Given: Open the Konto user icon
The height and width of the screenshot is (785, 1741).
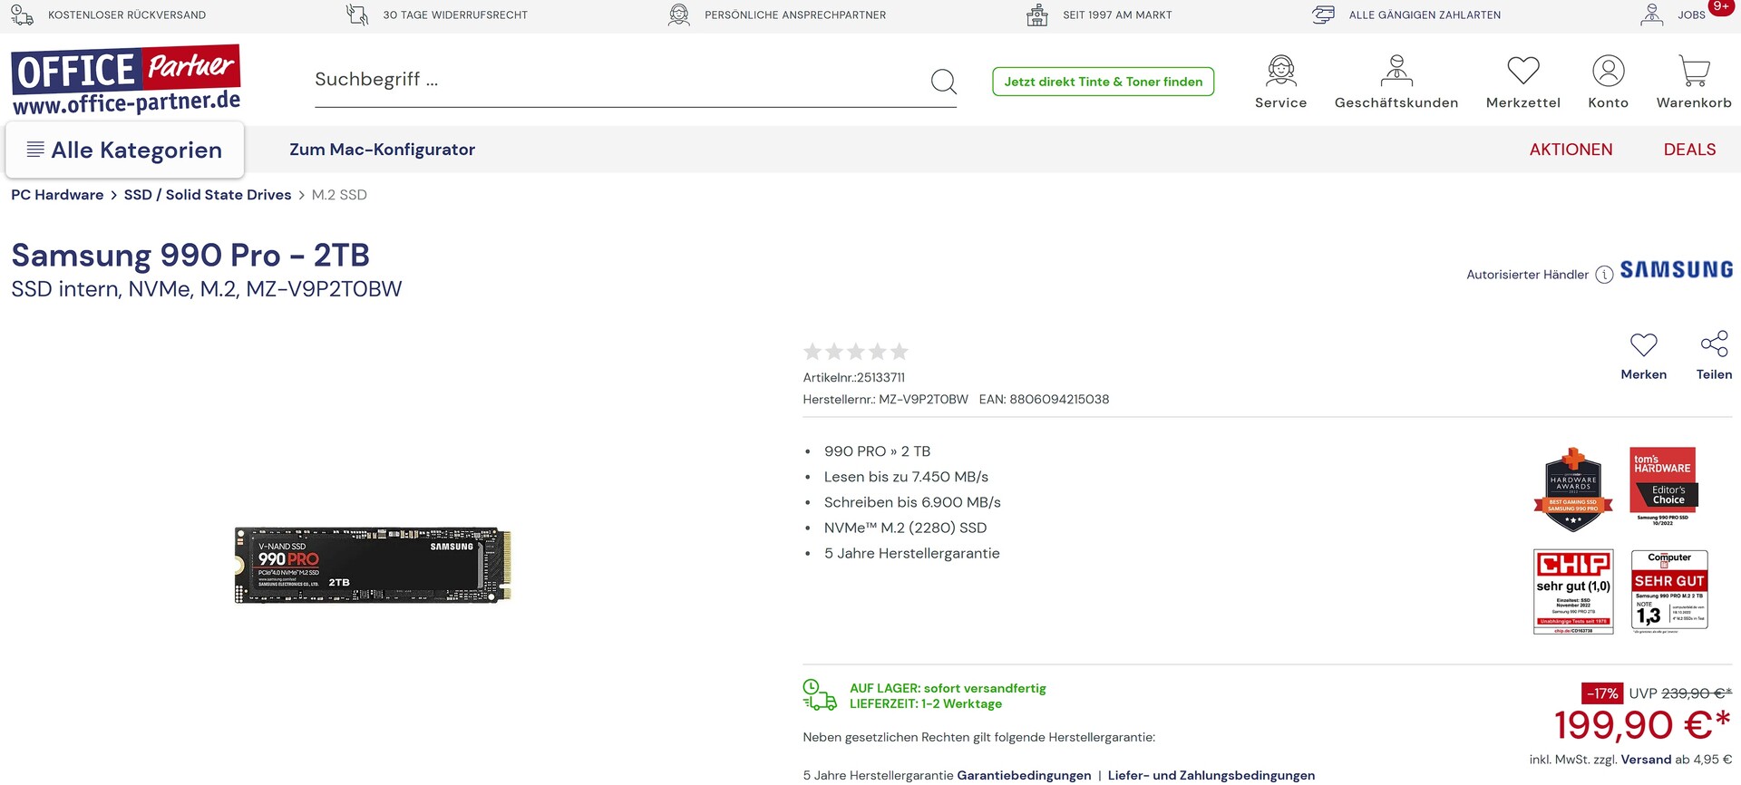Looking at the screenshot, I should (1608, 70).
